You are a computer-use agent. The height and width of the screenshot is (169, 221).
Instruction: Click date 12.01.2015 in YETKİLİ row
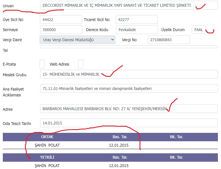(119, 166)
